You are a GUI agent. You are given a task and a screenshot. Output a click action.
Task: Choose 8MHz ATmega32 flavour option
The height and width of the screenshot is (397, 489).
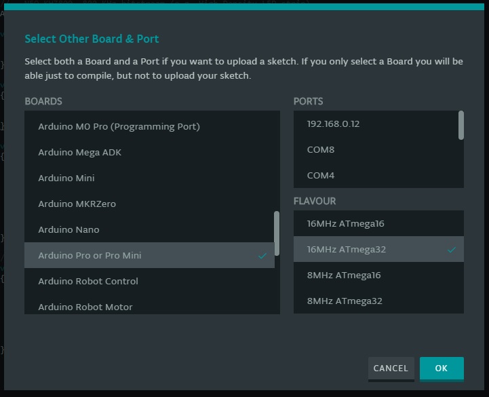point(345,301)
